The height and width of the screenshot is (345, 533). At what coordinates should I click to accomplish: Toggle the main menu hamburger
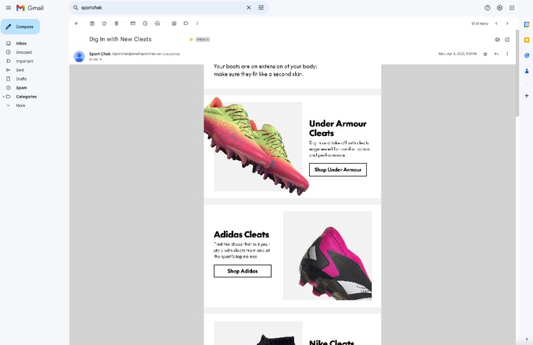point(9,8)
